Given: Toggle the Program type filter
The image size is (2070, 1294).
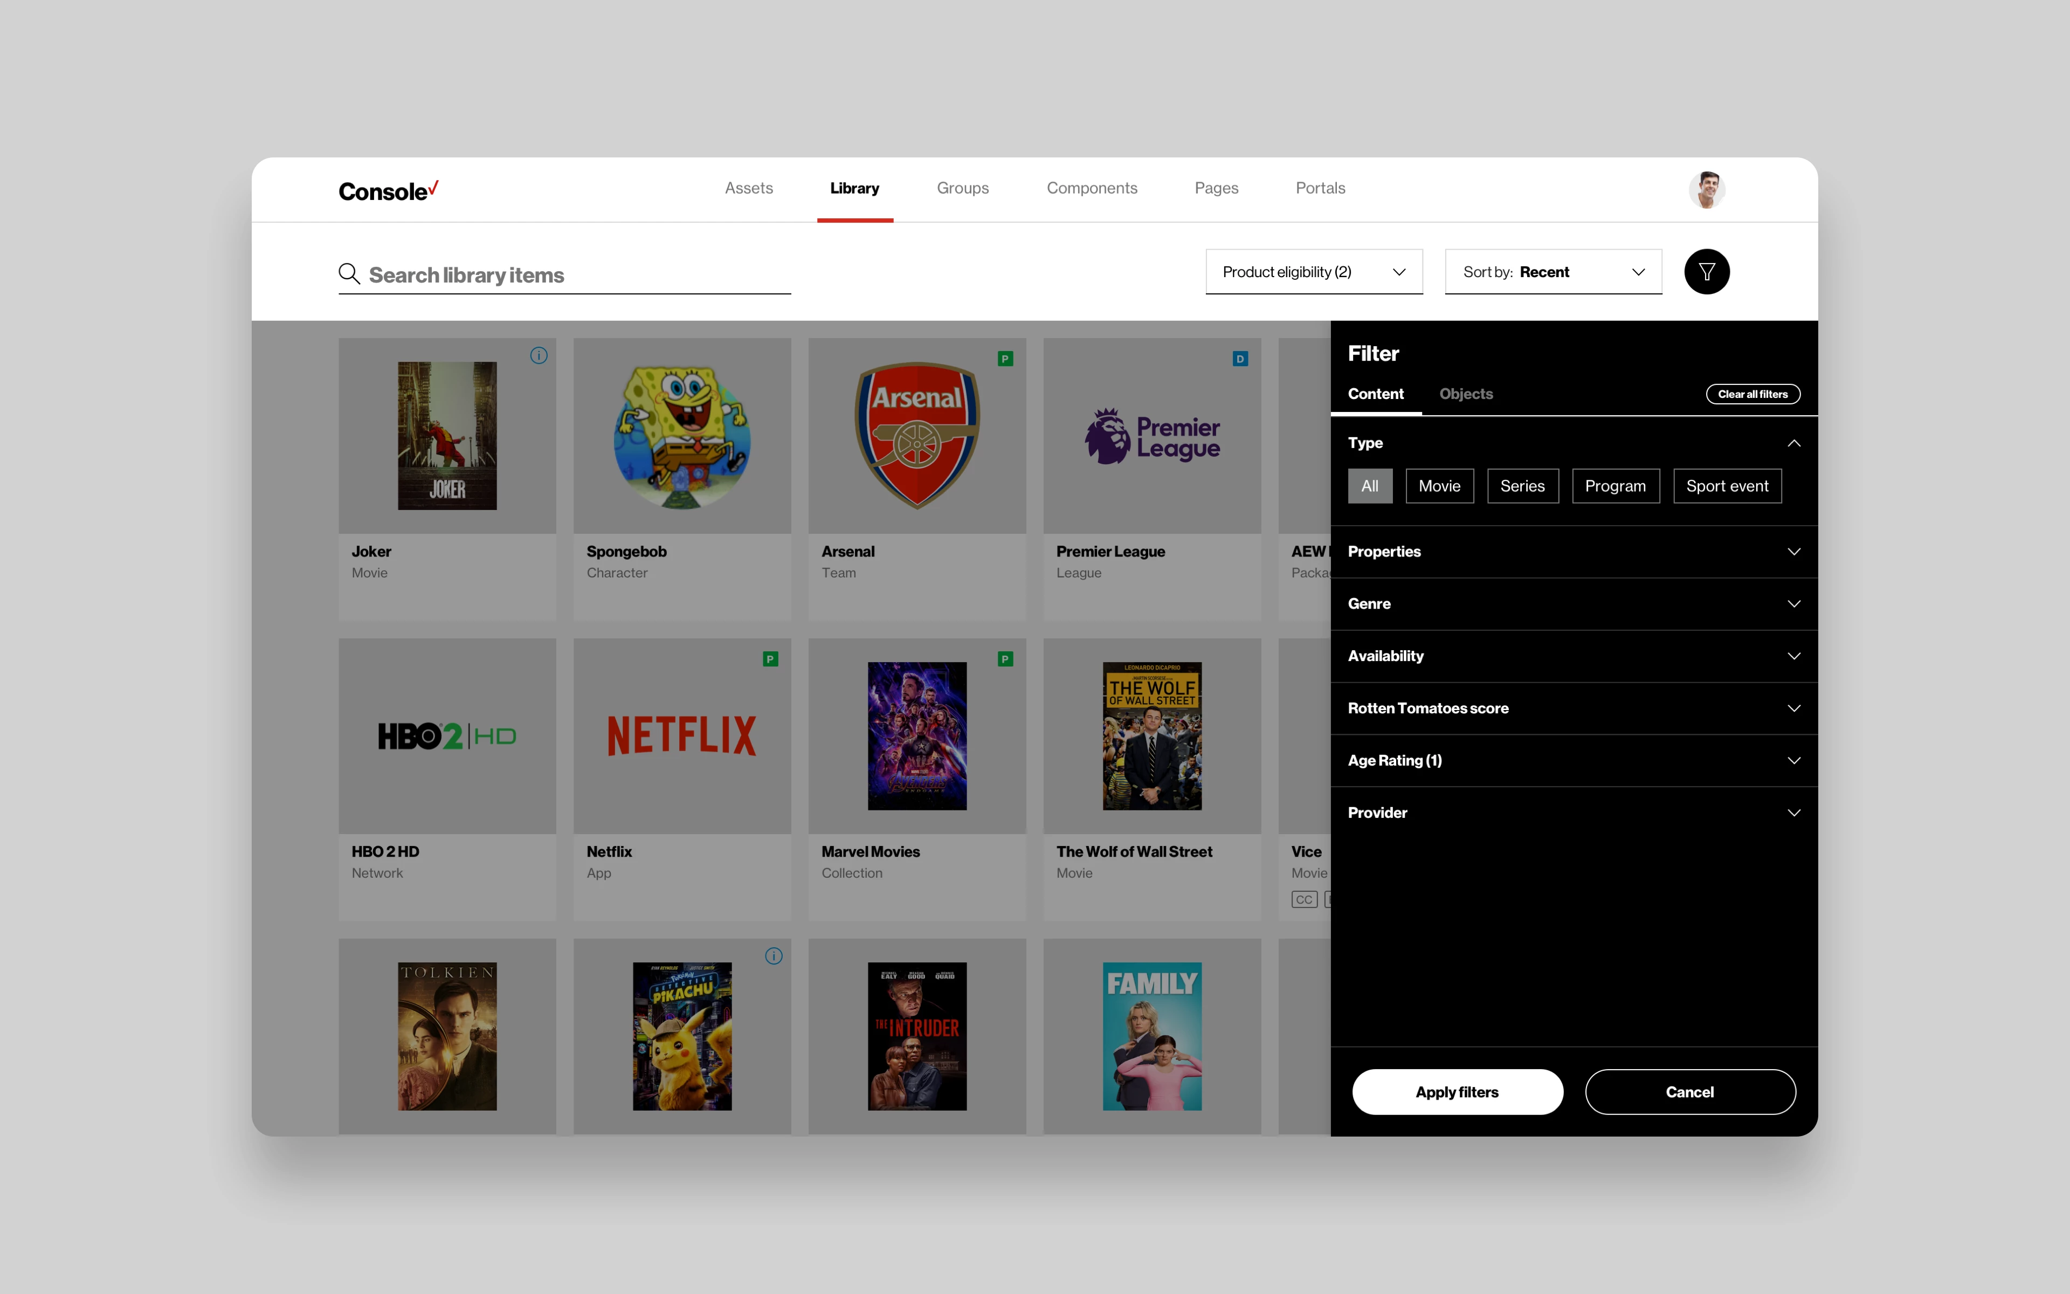Looking at the screenshot, I should pyautogui.click(x=1615, y=486).
